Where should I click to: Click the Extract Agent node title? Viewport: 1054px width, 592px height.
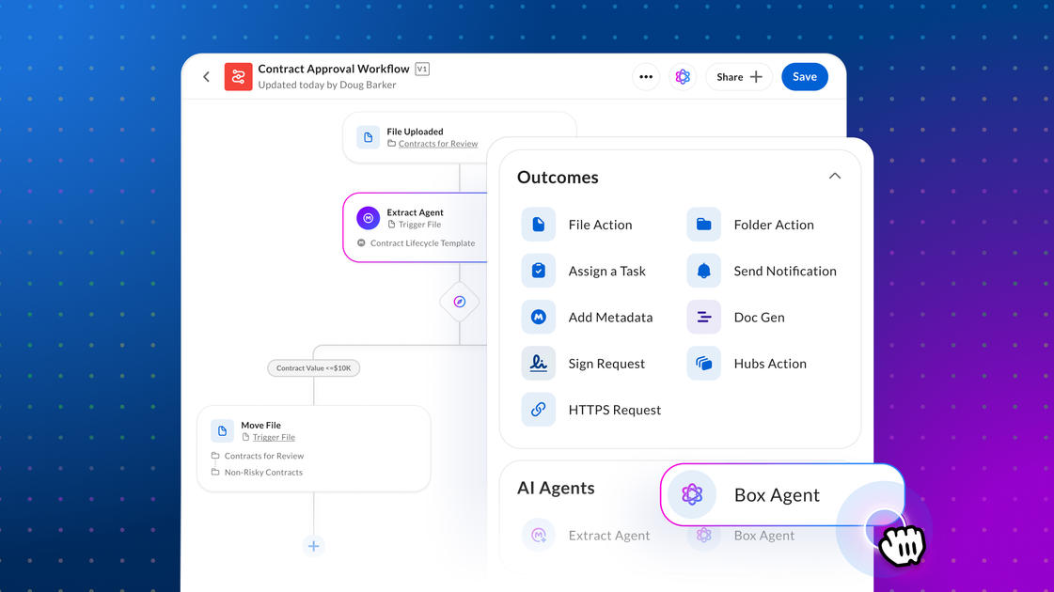415,212
